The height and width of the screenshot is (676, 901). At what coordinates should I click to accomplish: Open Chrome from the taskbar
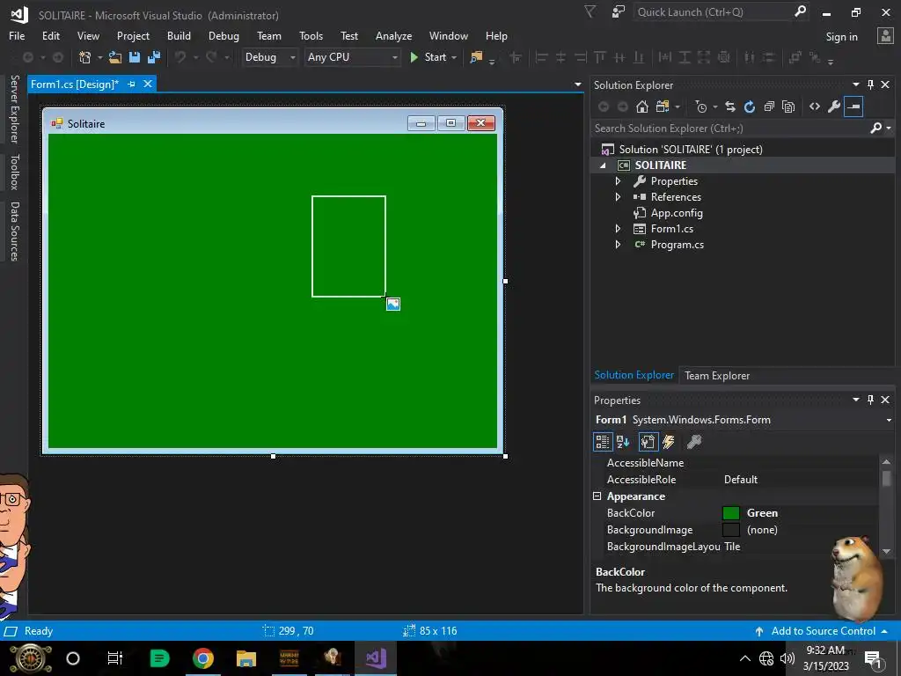[x=203, y=658]
